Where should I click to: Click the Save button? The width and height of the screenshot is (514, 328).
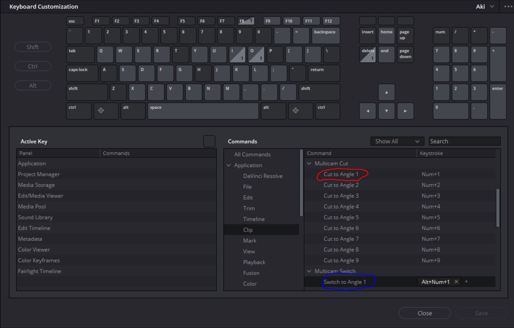[x=481, y=313]
